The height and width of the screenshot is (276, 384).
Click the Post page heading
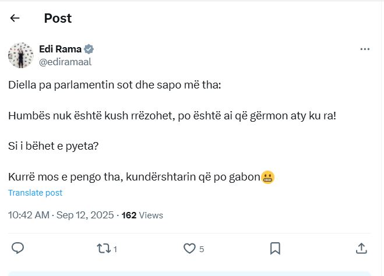[58, 18]
